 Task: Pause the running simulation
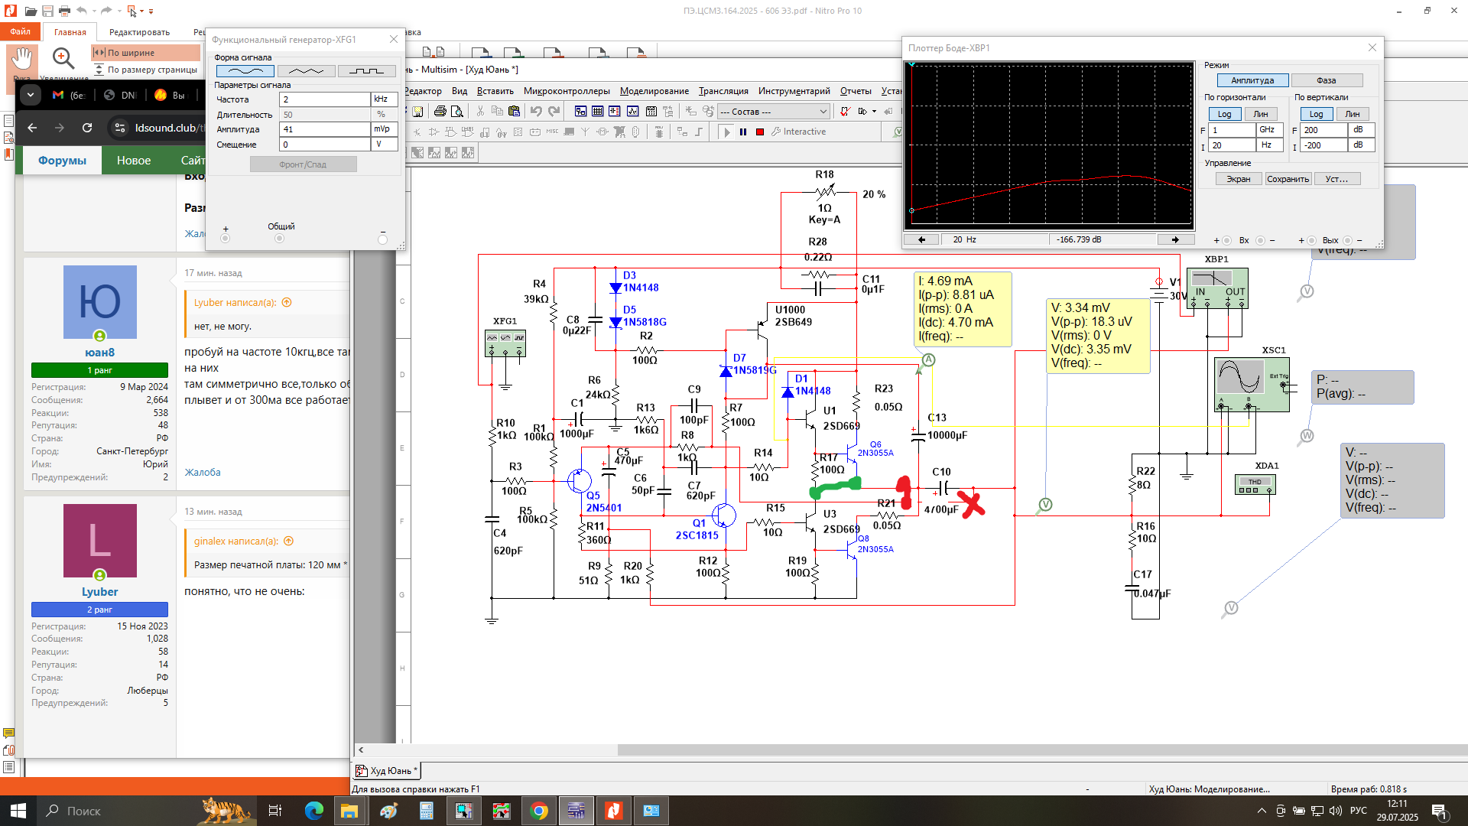click(x=743, y=132)
